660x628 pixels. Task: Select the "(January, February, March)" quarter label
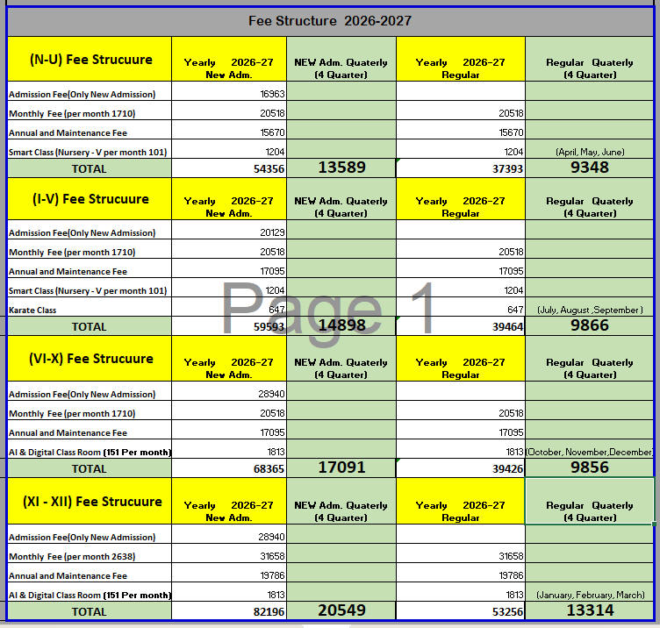590,595
